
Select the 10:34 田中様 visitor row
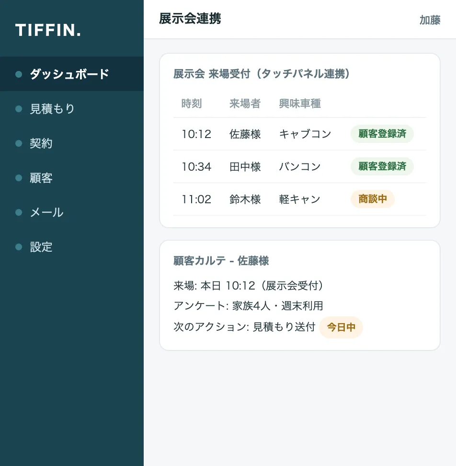(300, 166)
